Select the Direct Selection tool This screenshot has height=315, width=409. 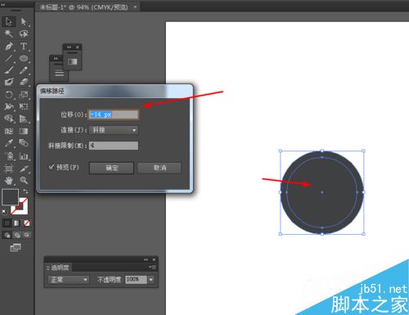[24, 21]
